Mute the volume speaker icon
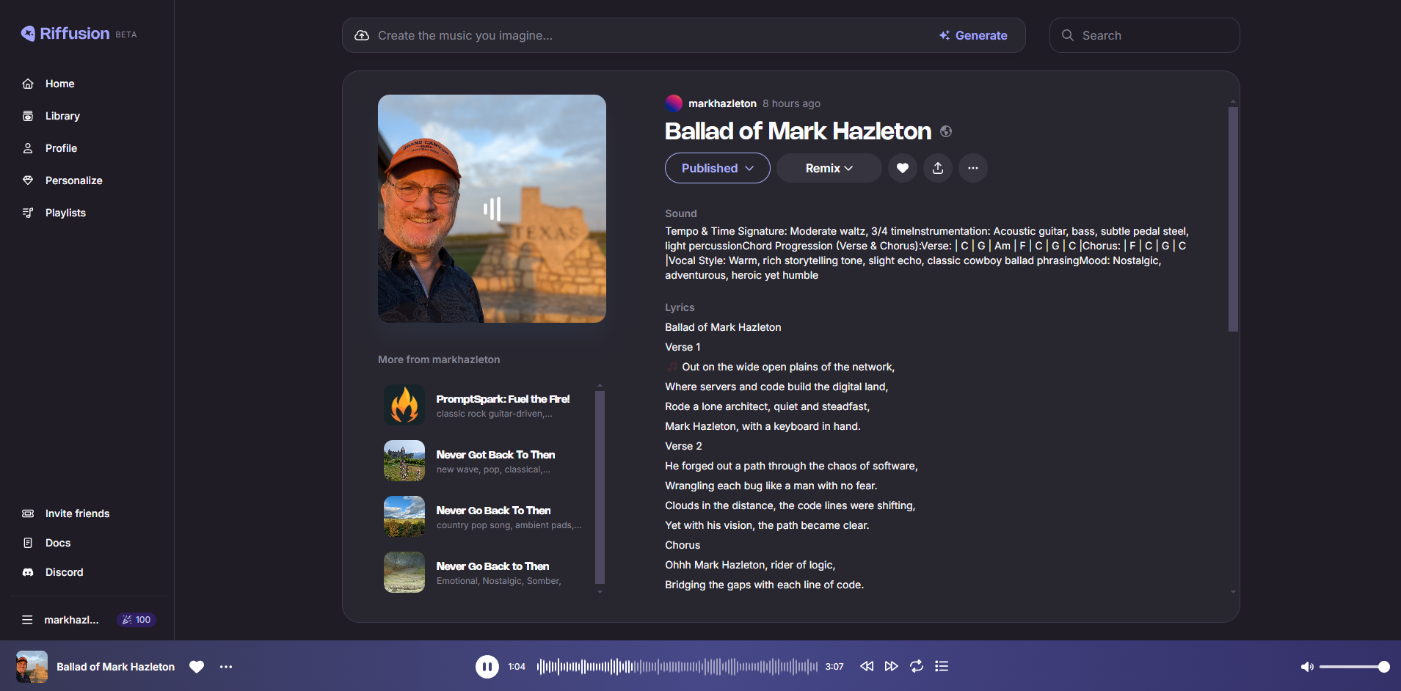The width and height of the screenshot is (1401, 691). coord(1307,667)
